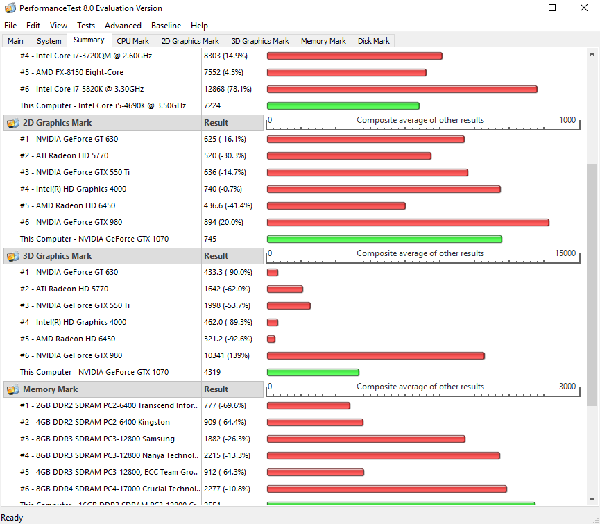Click result value '321.2 (-92.6%)'
600x524 pixels.
[228, 339]
